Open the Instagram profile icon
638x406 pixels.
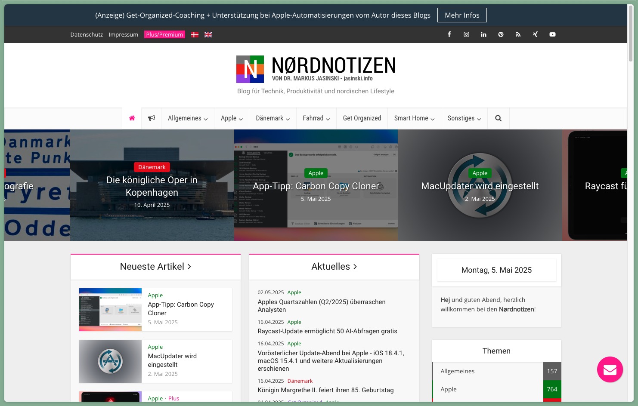click(466, 34)
